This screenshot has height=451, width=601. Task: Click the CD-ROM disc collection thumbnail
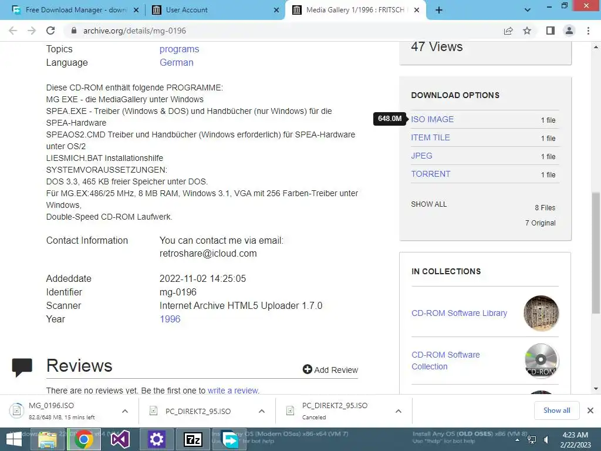(541, 361)
